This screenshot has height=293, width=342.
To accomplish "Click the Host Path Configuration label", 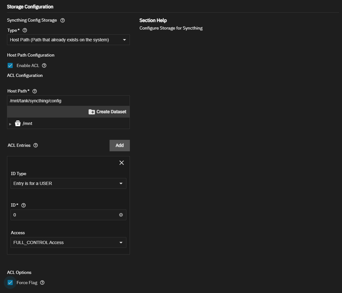I will [x=31, y=55].
